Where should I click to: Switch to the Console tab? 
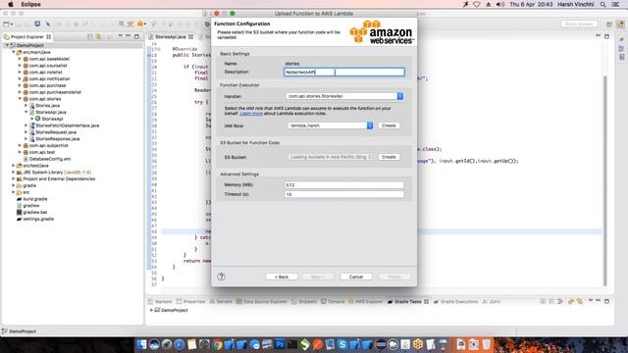point(333,301)
